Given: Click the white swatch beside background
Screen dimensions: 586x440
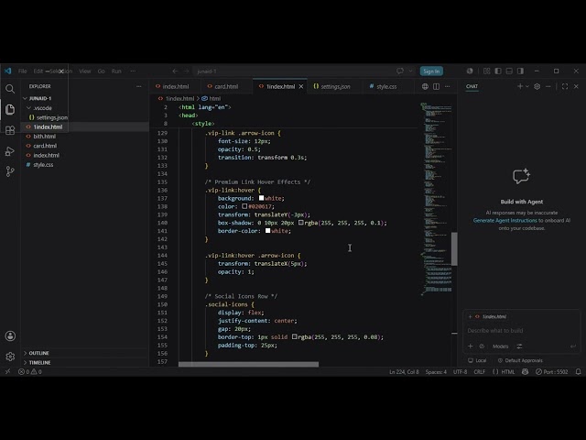Looking at the screenshot, I should (x=261, y=198).
